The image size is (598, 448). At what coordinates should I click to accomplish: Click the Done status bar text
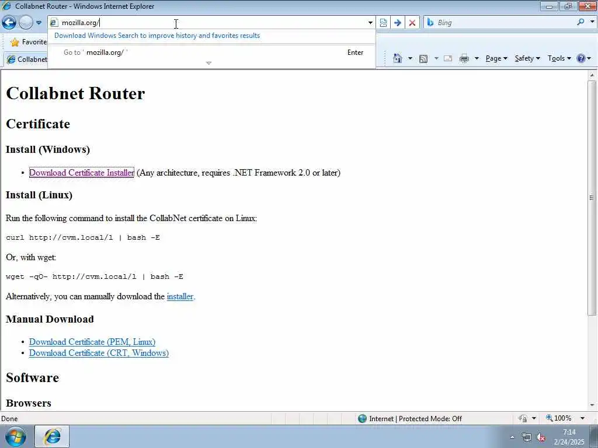9,419
